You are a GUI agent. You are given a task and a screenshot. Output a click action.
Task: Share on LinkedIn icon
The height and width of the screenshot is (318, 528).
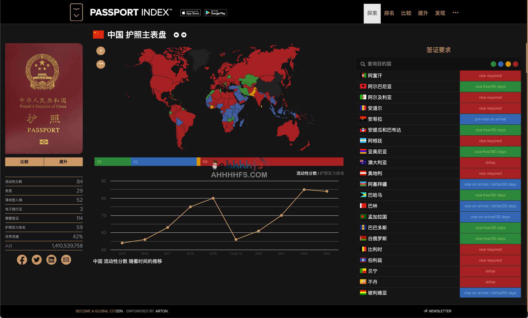pyautogui.click(x=51, y=260)
